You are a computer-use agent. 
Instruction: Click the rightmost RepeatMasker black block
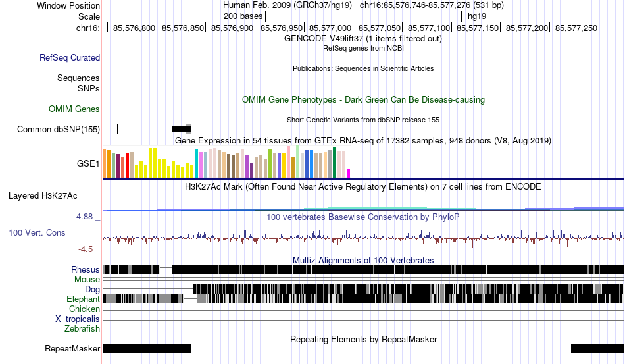tap(598, 348)
